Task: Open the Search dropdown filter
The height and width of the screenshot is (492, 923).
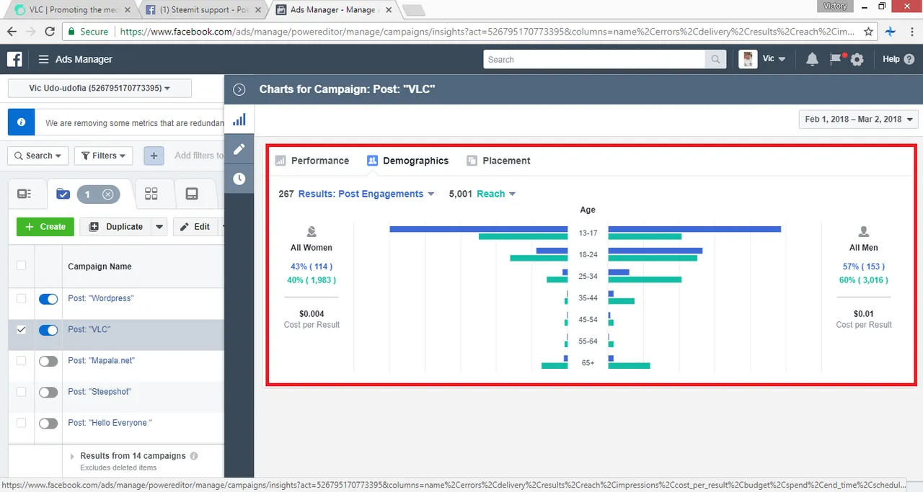Action: pyautogui.click(x=38, y=156)
